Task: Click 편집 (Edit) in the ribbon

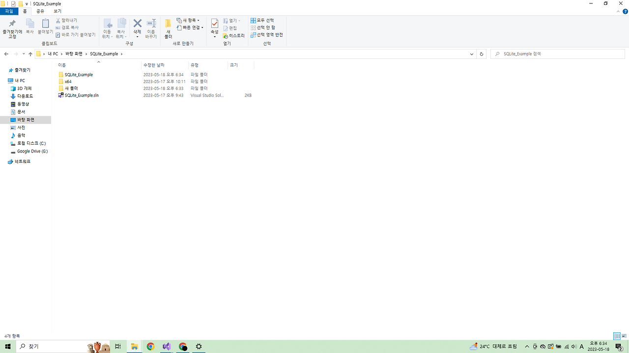Action: pyautogui.click(x=230, y=28)
